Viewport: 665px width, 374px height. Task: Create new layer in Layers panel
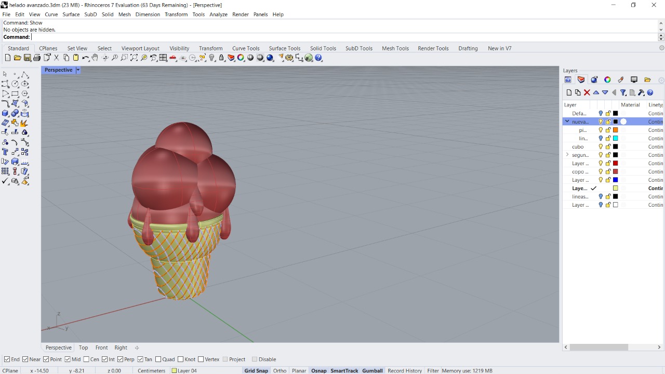pyautogui.click(x=569, y=92)
